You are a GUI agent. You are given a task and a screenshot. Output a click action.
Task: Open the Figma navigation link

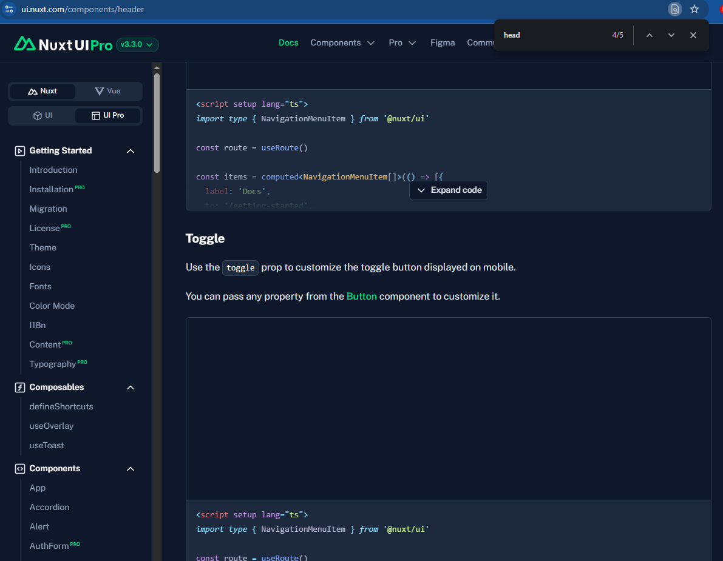pos(442,43)
